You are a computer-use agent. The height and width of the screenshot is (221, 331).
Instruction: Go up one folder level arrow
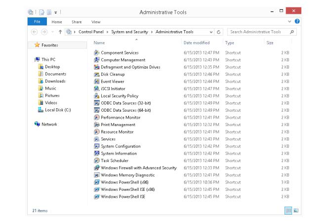[x=60, y=32]
